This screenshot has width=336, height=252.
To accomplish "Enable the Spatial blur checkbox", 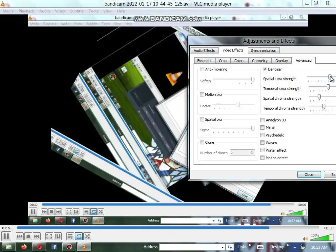I will 202,119.
